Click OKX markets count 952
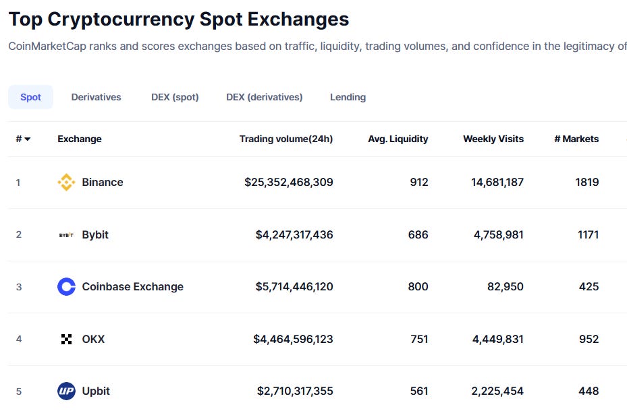The image size is (627, 415). (589, 339)
